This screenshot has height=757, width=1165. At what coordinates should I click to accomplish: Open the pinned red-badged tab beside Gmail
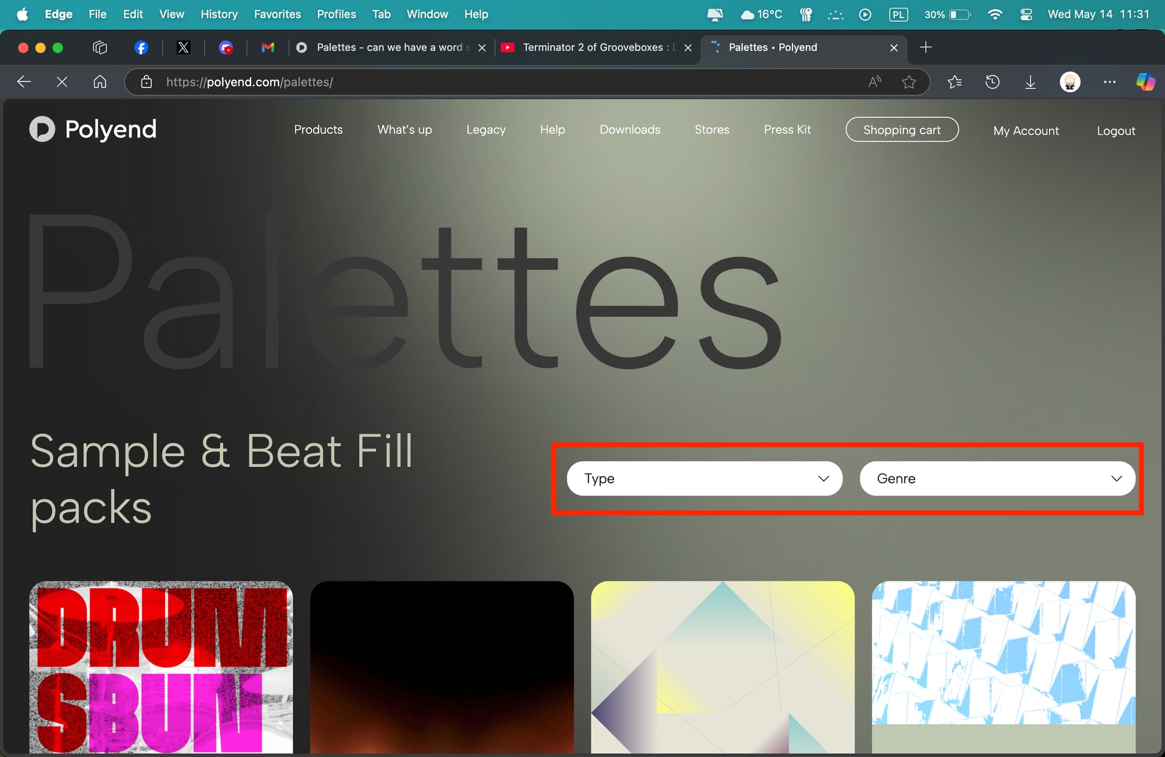[x=226, y=47]
